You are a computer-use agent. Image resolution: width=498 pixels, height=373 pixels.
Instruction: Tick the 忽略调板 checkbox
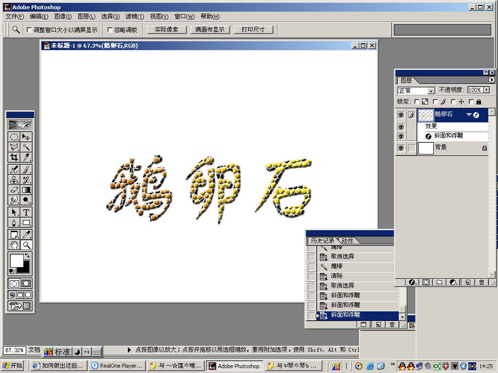tap(110, 30)
